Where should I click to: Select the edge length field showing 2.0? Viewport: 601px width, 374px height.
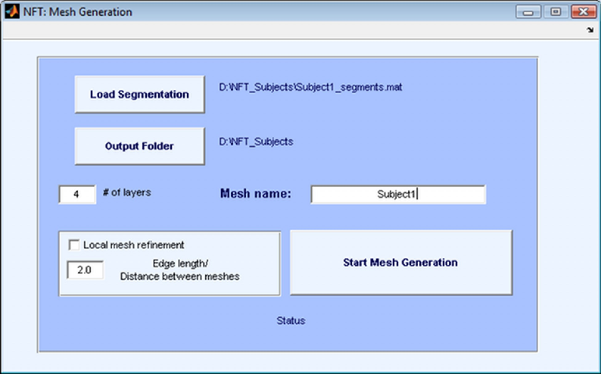tap(85, 270)
